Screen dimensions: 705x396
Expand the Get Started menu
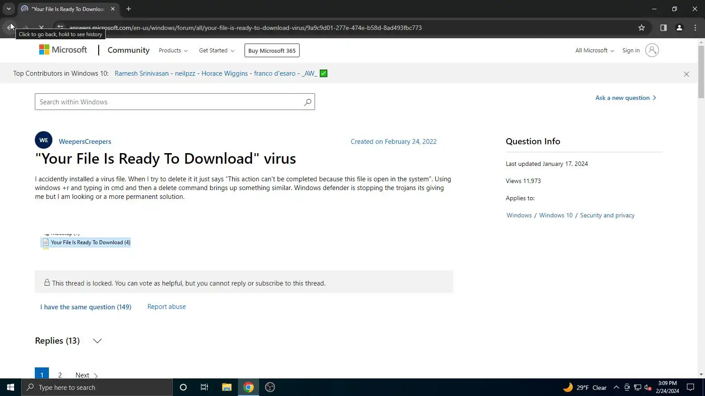[216, 51]
